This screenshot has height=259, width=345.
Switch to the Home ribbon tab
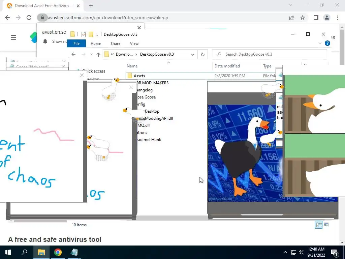tap(95, 44)
